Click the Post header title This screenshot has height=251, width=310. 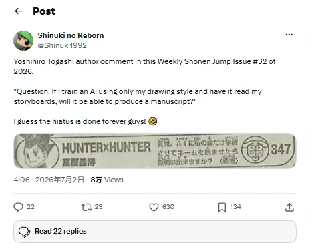coord(44,11)
